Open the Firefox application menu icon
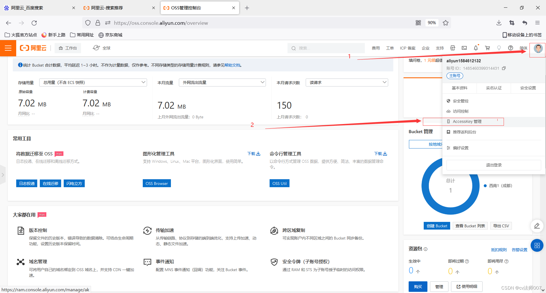Viewport: 546px width, 293px height. click(x=537, y=23)
